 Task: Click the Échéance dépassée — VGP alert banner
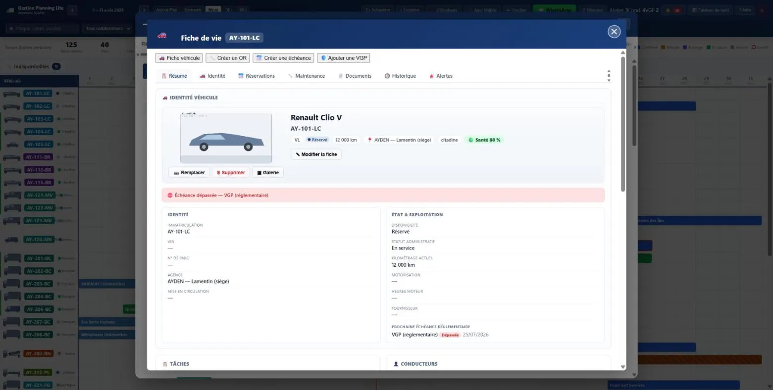point(383,195)
